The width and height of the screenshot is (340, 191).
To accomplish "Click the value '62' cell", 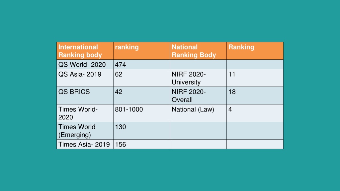I will click(141, 78).
